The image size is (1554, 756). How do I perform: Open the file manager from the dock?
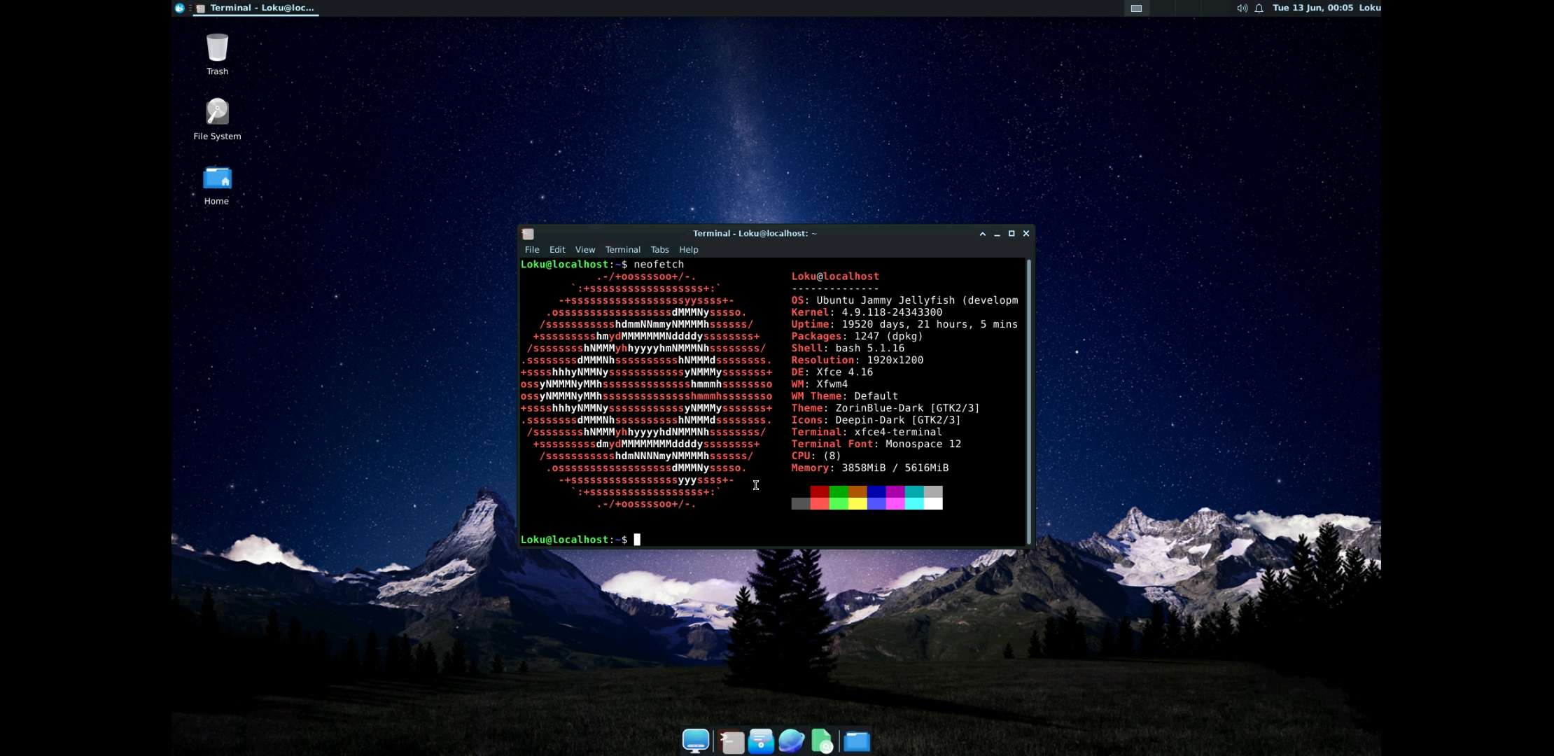point(855,740)
